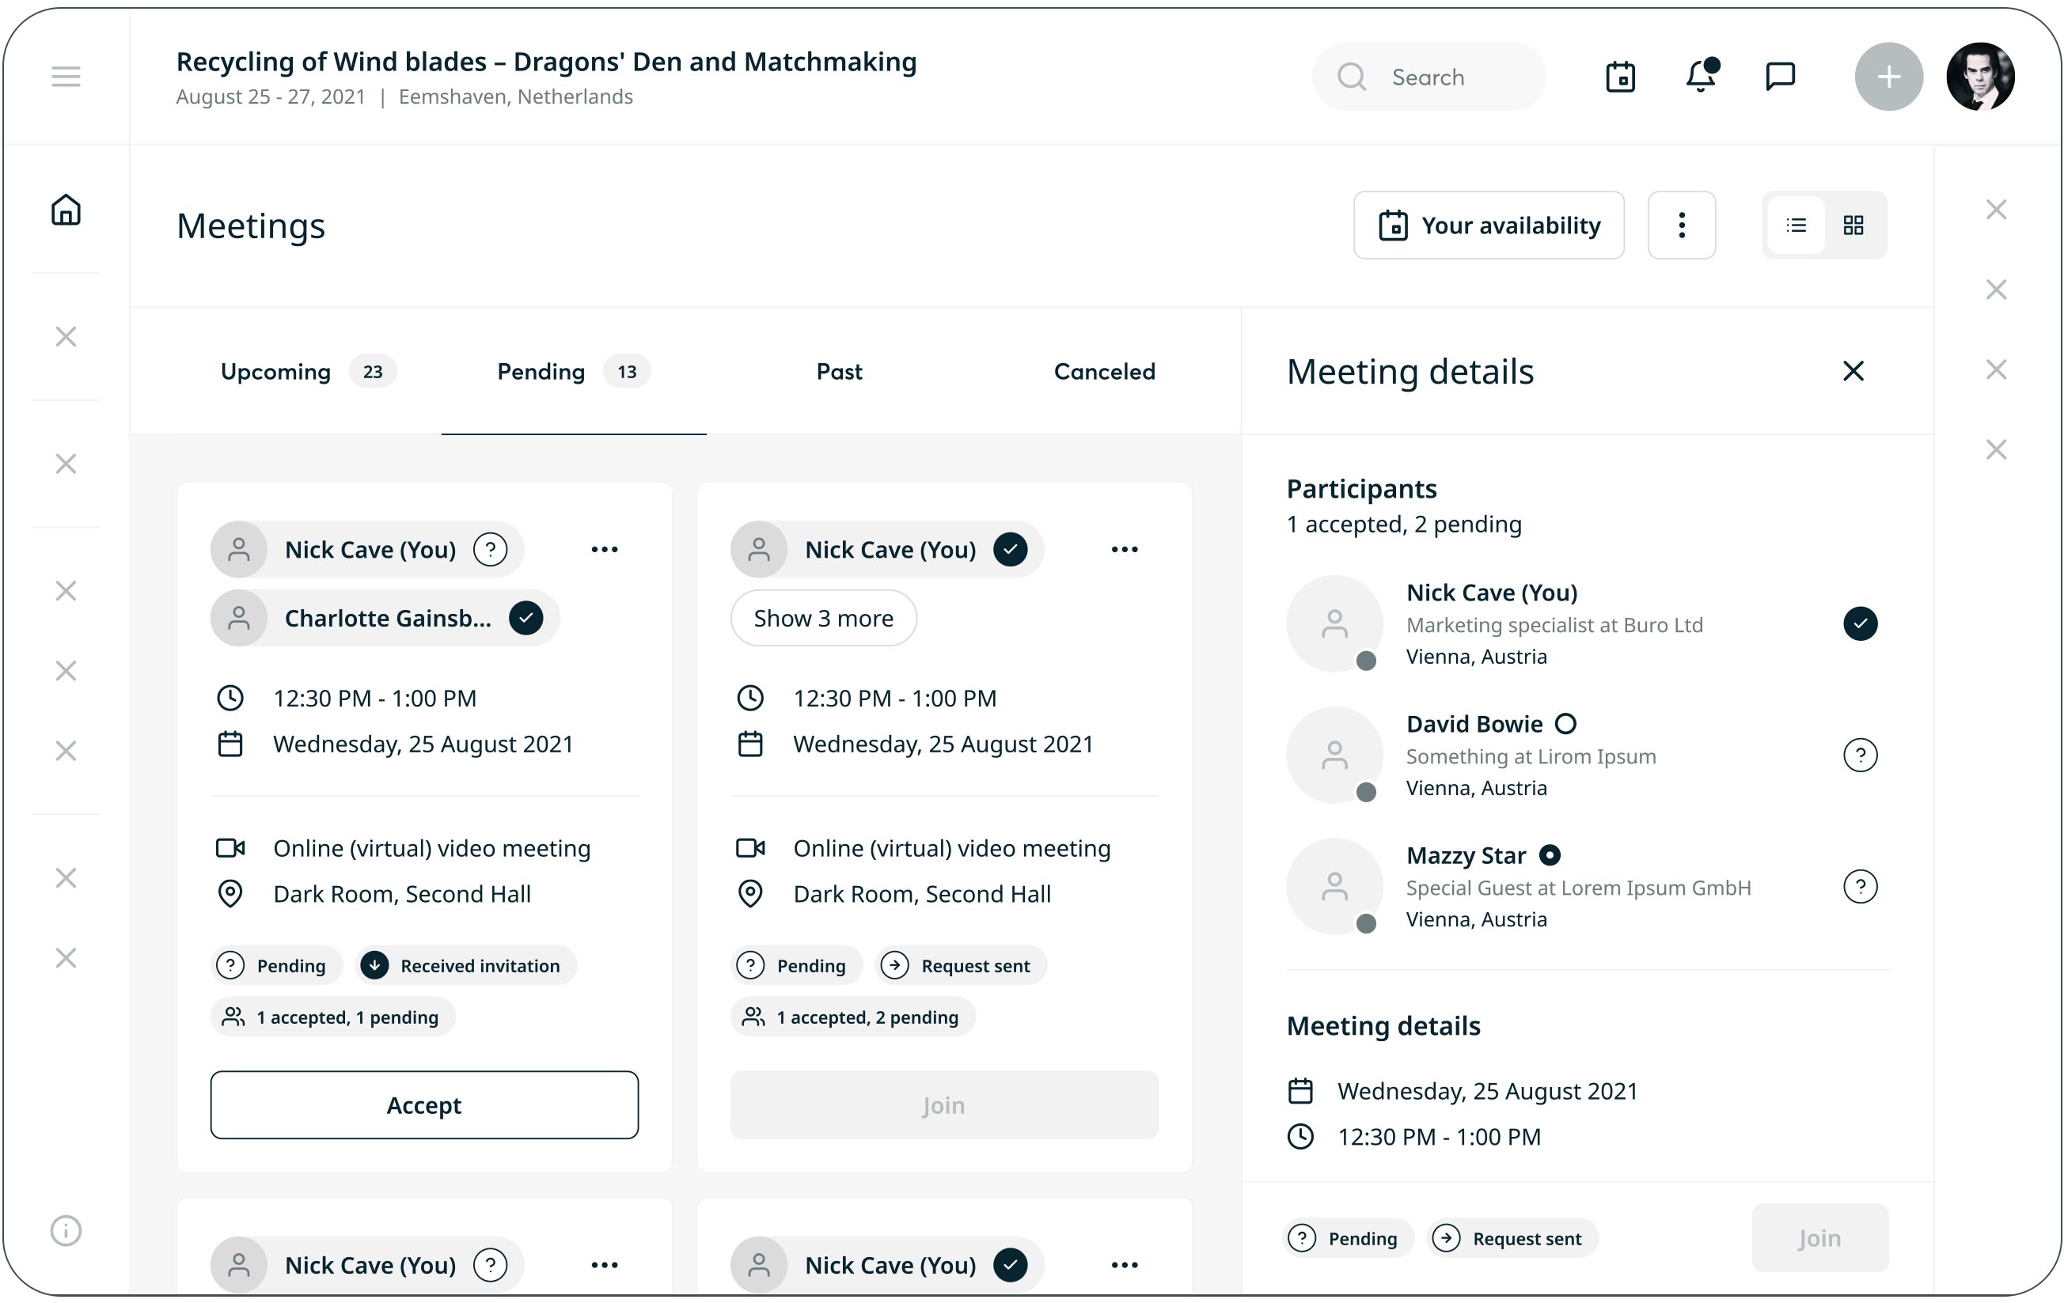Image resolution: width=2064 pixels, height=1303 pixels.
Task: Open options menu on Charlotte Gainsbourg meeting card
Action: click(605, 550)
